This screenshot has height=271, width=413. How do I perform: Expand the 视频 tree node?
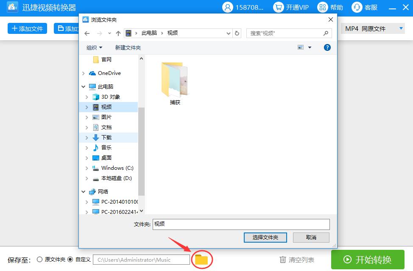87,107
